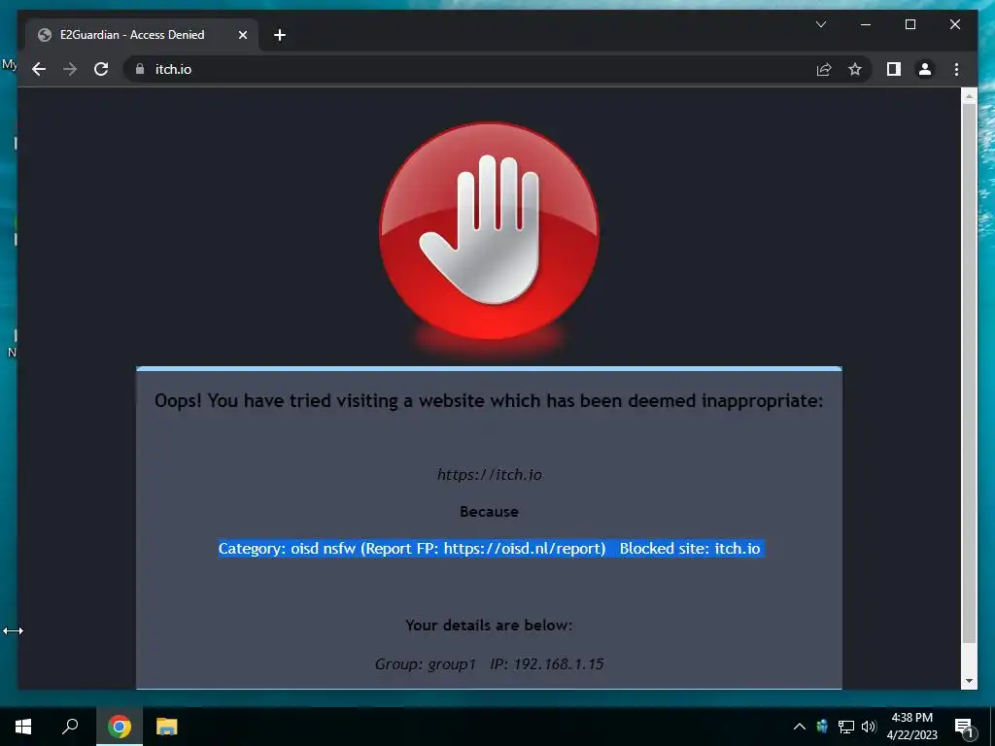995x746 pixels.
Task: Click the Because label
Action: point(490,511)
